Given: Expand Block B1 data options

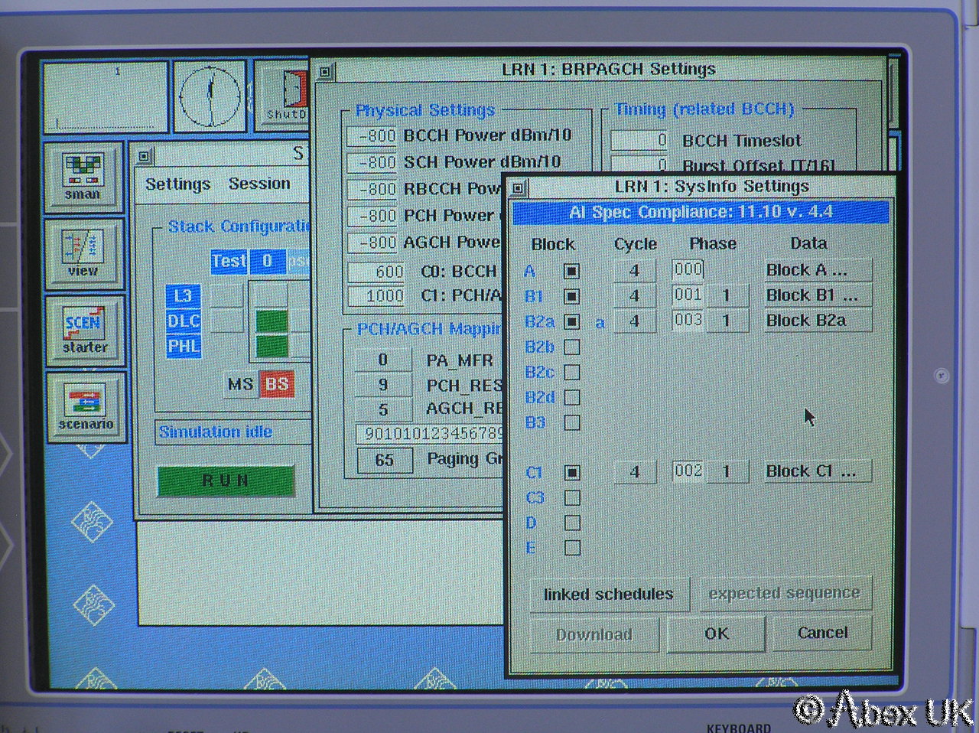Looking at the screenshot, I should point(816,295).
